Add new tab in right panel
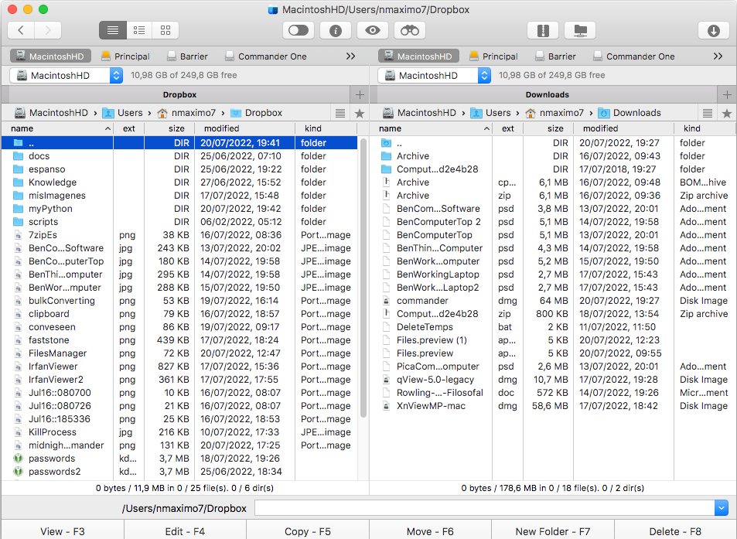 coord(727,94)
